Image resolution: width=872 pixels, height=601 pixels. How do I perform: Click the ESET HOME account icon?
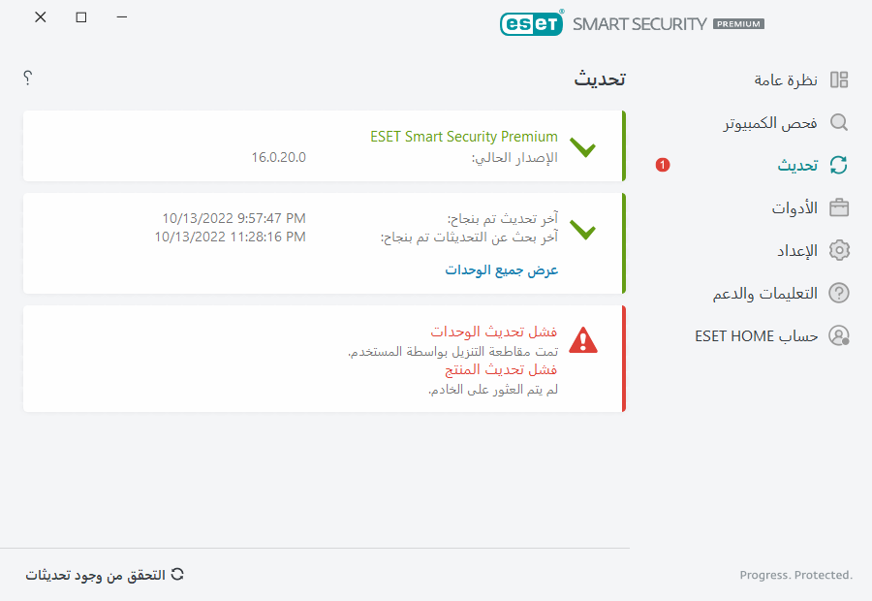click(839, 335)
